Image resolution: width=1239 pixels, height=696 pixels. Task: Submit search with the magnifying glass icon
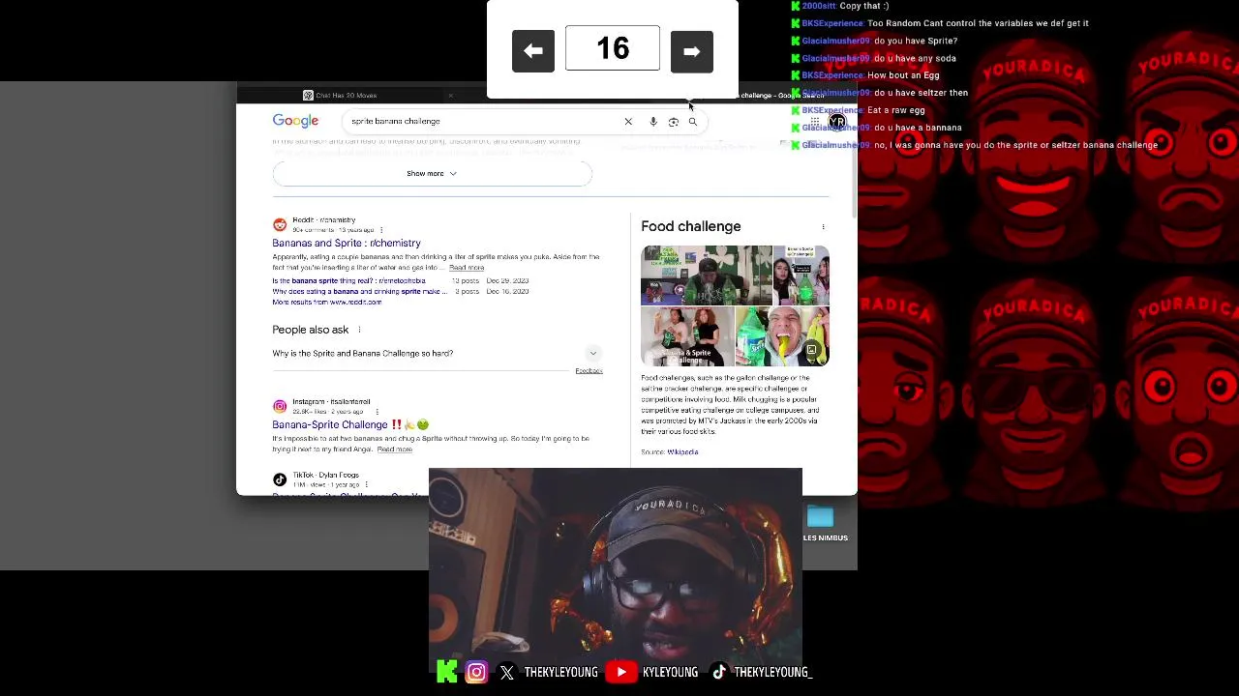click(693, 121)
